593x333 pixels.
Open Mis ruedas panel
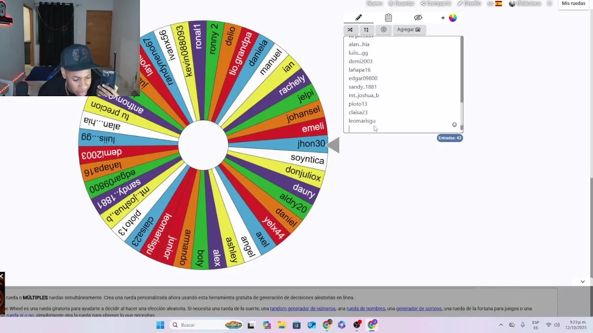[x=574, y=4]
